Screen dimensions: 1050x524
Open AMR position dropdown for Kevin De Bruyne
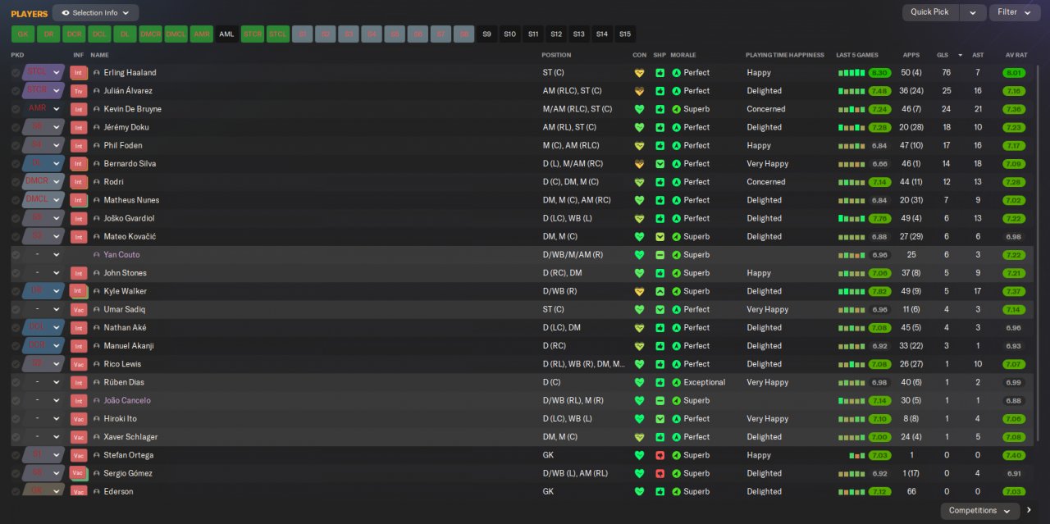[43, 109]
